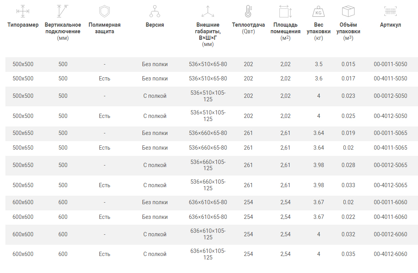This screenshot has height=273, width=418.
Task: Click the 0.033 package volume value
Action: (x=348, y=185)
